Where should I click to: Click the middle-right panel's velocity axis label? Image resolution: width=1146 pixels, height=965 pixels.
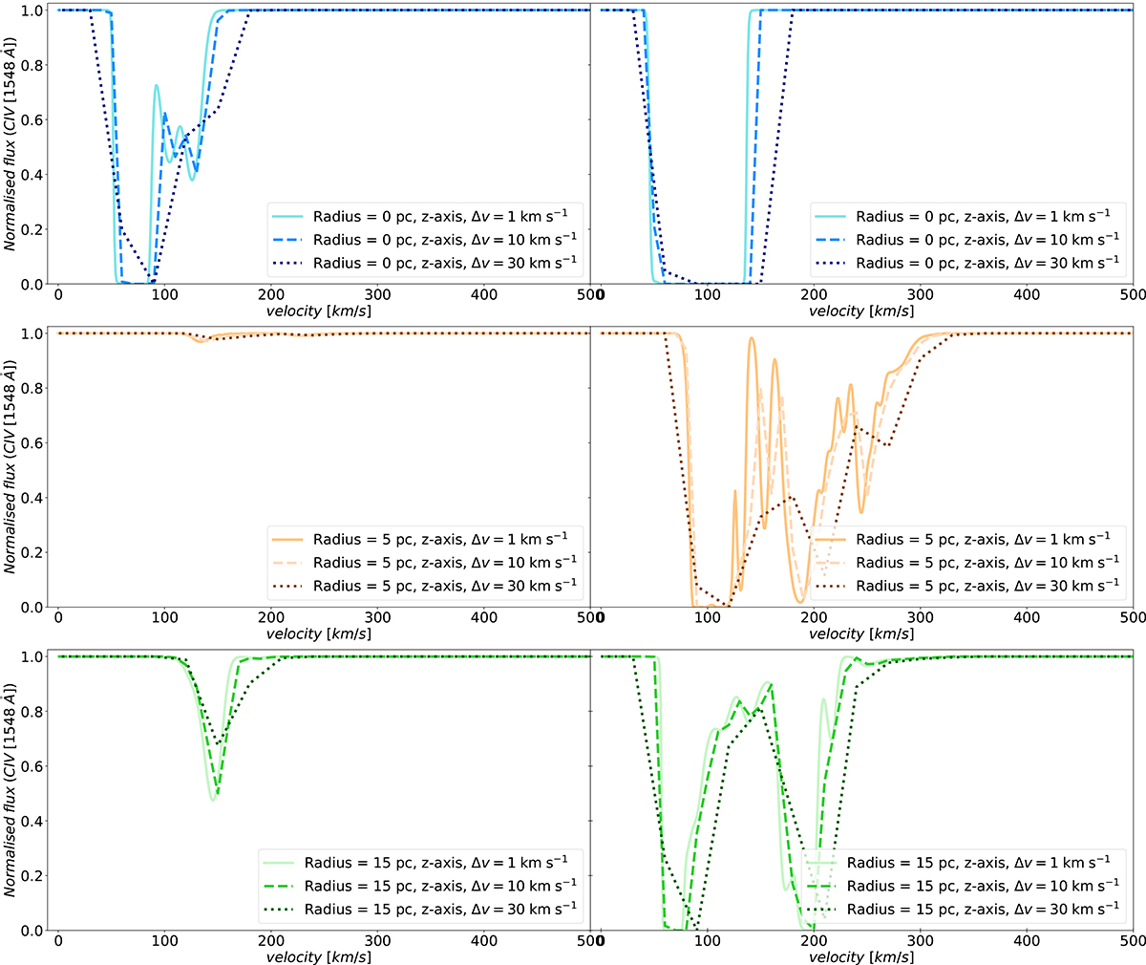[861, 633]
